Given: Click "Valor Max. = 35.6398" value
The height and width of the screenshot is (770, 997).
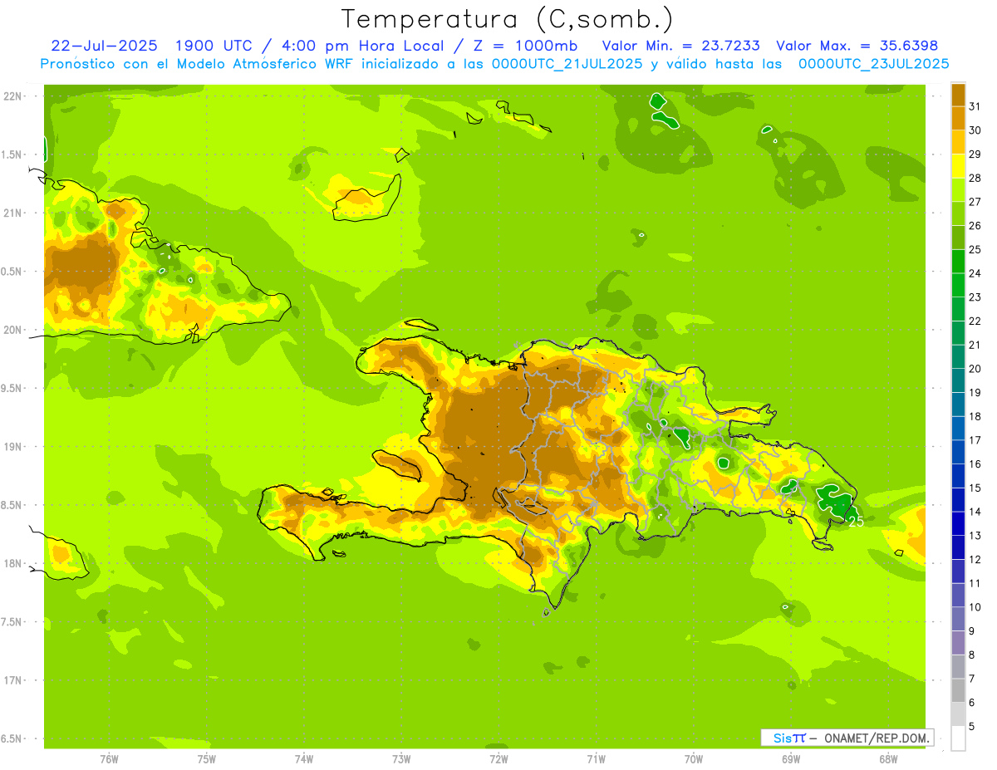Looking at the screenshot, I should (x=857, y=46).
